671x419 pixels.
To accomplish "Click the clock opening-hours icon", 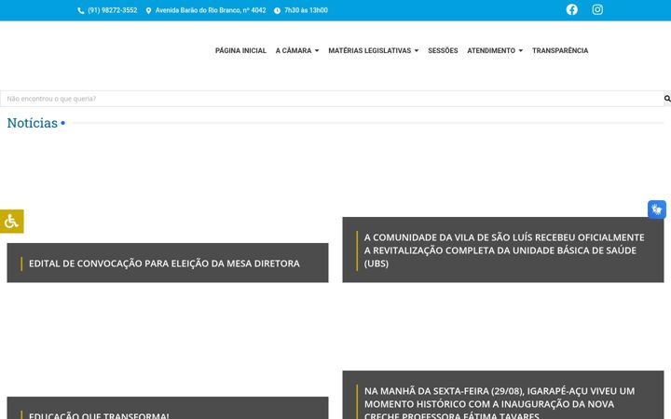I will pos(278,10).
